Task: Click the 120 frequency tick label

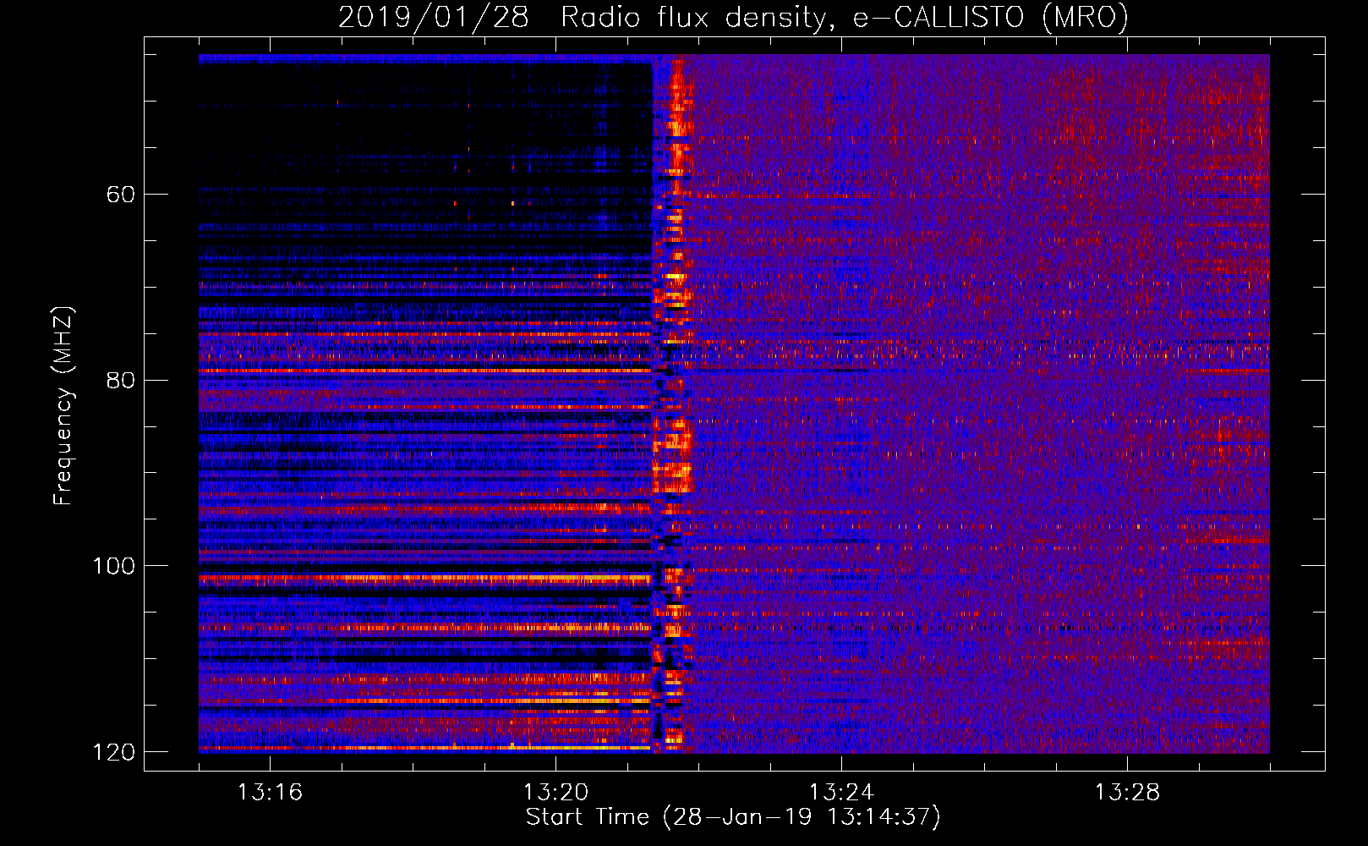Action: pos(113,752)
